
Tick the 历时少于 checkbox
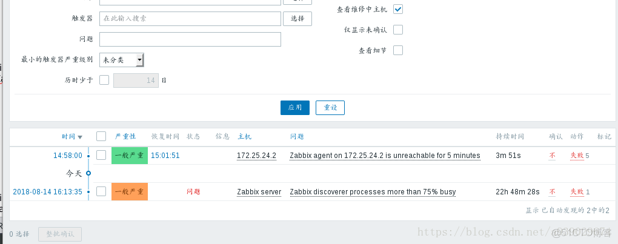(x=104, y=80)
